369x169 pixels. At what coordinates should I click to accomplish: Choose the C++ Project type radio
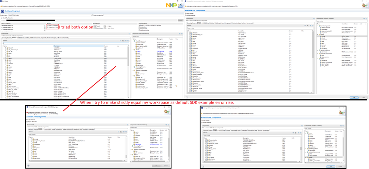tap(104, 26)
